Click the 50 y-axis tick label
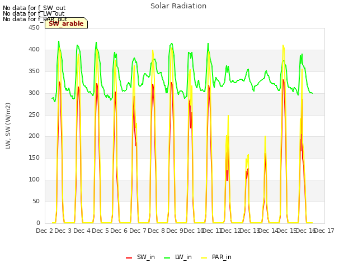Screen dimensions: 358x268 [x=36, y=201]
